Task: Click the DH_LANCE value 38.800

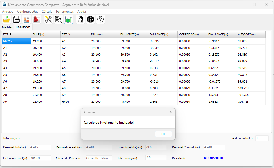Action: coord(134,88)
